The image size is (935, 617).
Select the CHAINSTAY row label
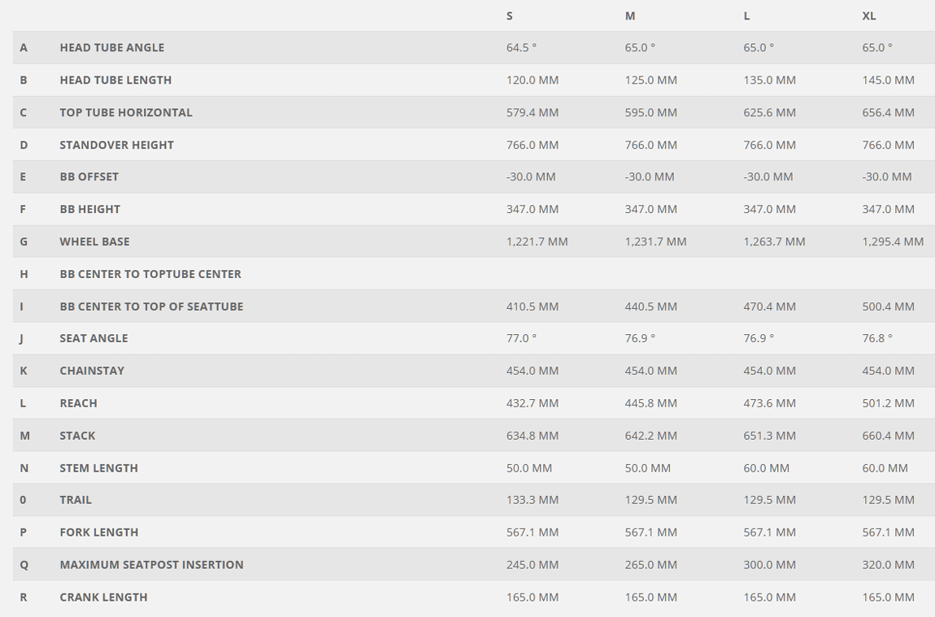(92, 371)
